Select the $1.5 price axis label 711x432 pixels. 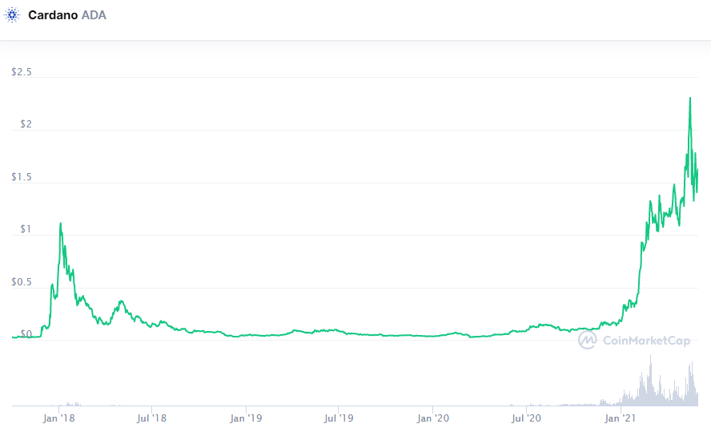pos(22,177)
